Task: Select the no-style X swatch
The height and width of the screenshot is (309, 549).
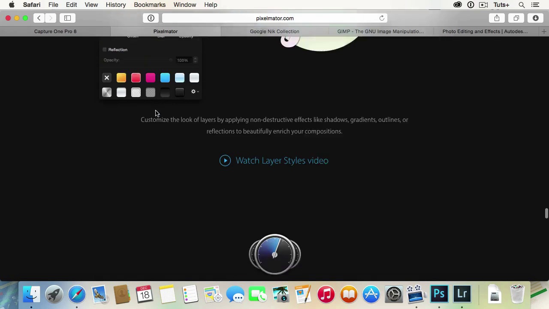Action: [x=107, y=78]
